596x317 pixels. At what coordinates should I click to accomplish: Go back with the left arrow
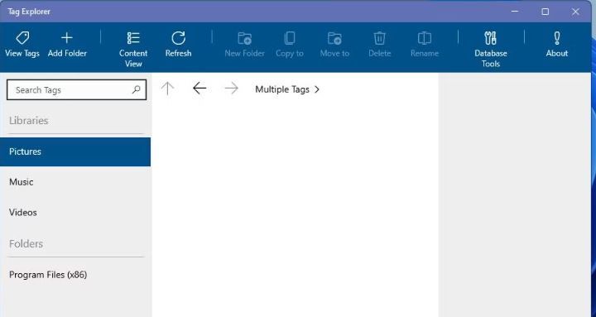[199, 89]
